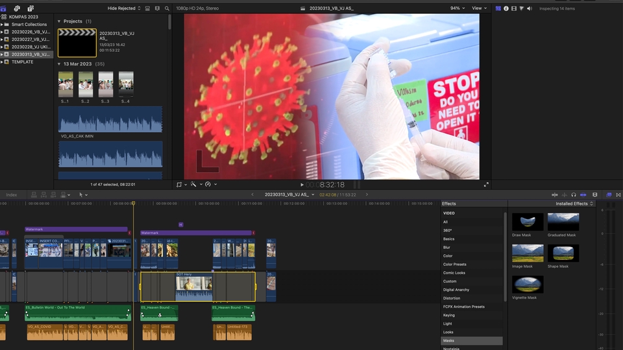This screenshot has height=350, width=623.
Task: Click the timeline playhead marker
Action: 134,203
